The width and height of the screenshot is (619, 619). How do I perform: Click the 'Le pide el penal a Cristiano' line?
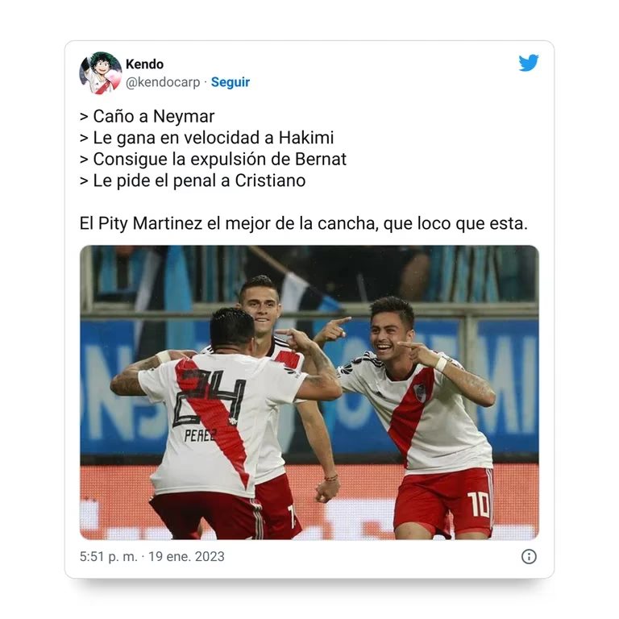tap(193, 181)
